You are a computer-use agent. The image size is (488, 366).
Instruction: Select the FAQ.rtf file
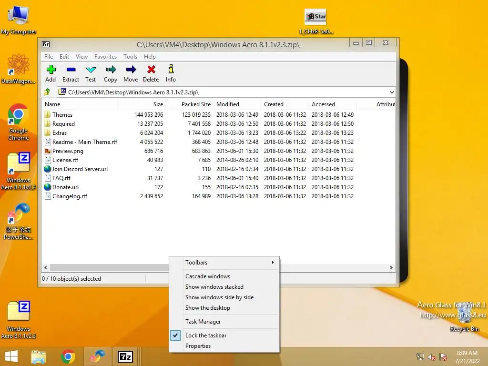pyautogui.click(x=61, y=178)
